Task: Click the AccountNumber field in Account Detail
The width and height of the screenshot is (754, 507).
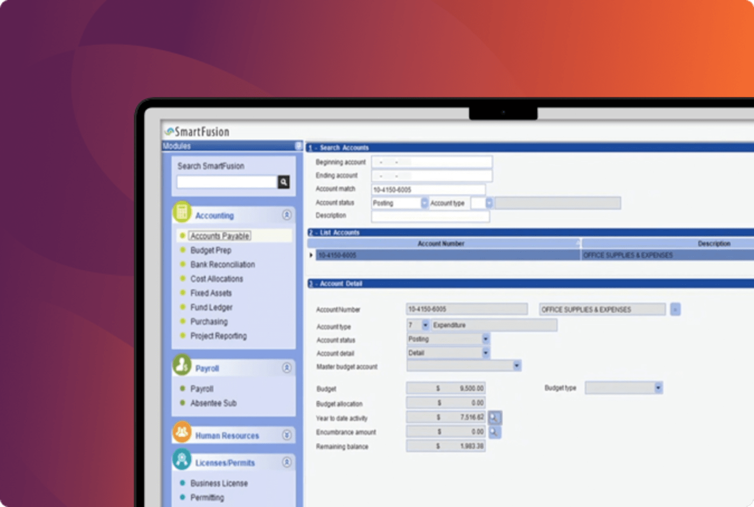Action: click(x=466, y=309)
